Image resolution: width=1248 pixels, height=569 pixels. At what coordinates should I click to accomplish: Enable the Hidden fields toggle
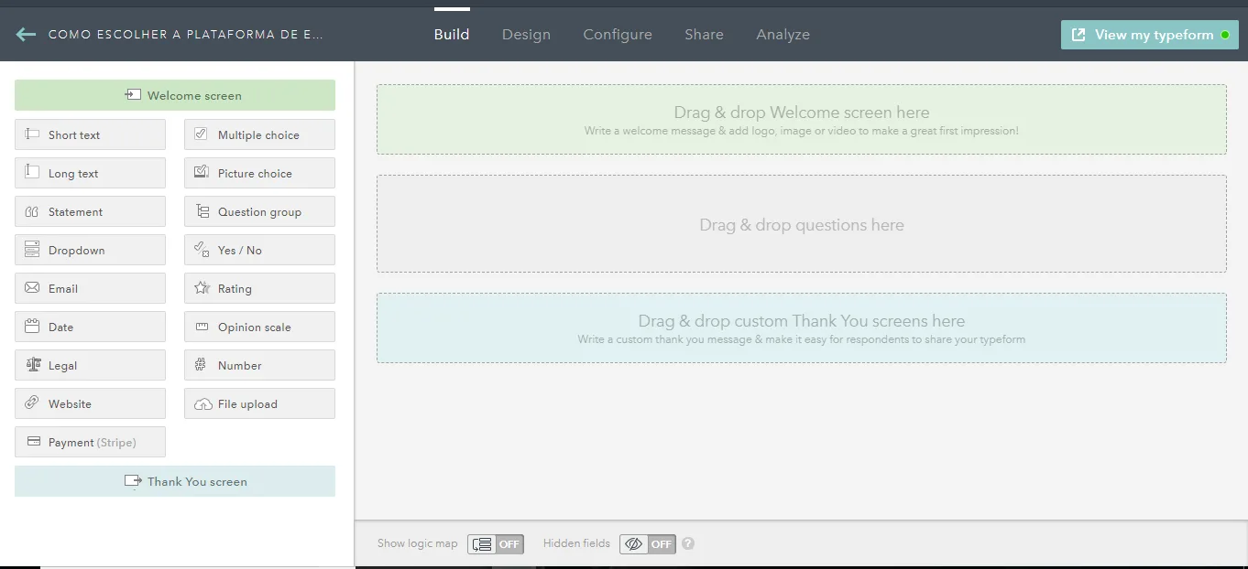coord(648,544)
